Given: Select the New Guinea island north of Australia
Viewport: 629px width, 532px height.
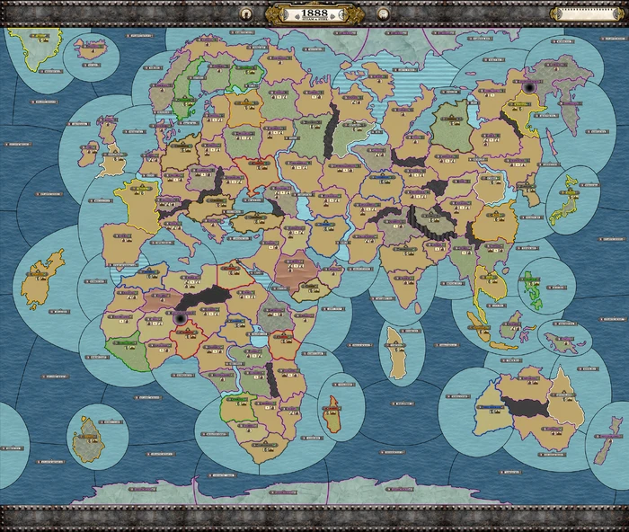Looking at the screenshot, I should (x=563, y=341).
